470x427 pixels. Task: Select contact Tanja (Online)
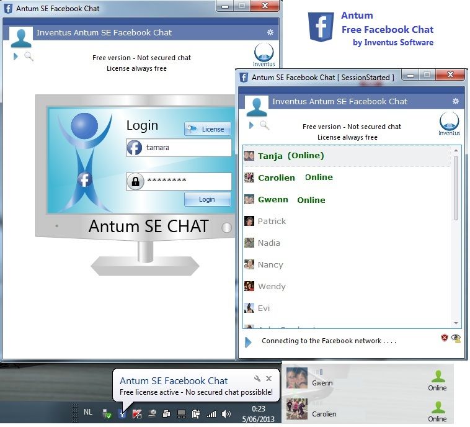point(347,156)
